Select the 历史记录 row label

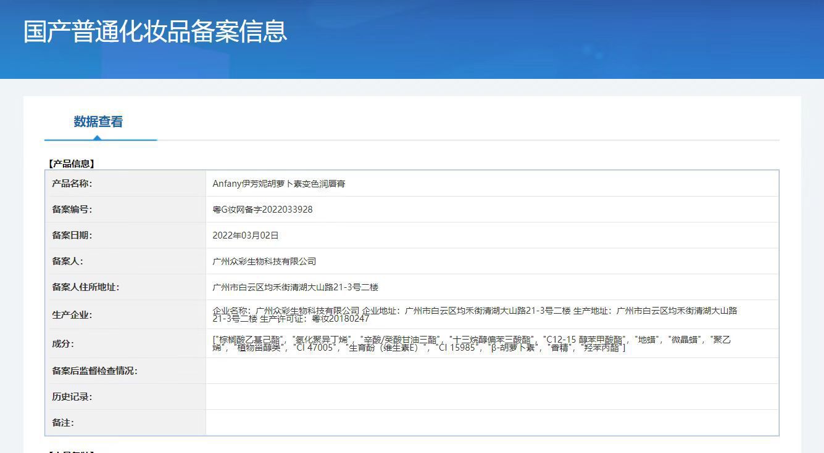[x=72, y=397]
